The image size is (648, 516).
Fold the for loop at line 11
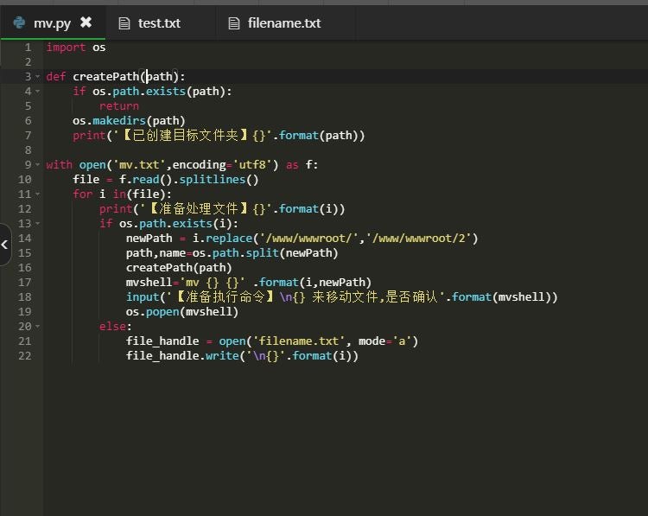[x=37, y=194]
